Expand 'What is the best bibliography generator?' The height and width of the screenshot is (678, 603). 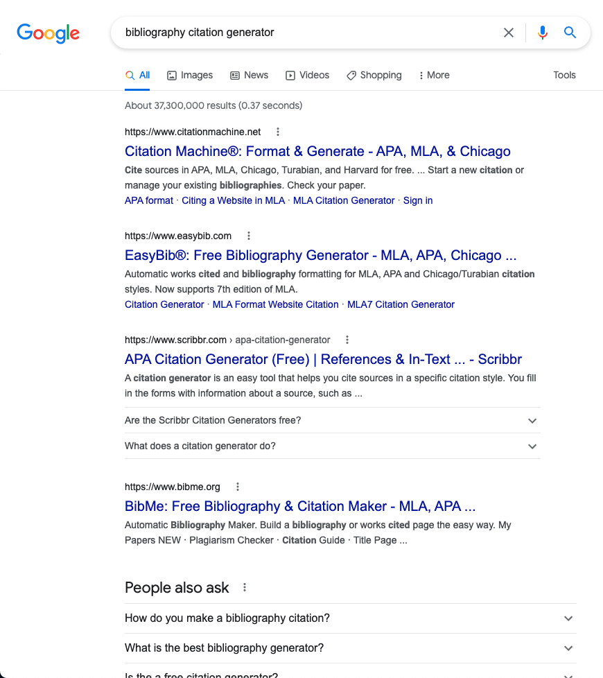coord(351,648)
